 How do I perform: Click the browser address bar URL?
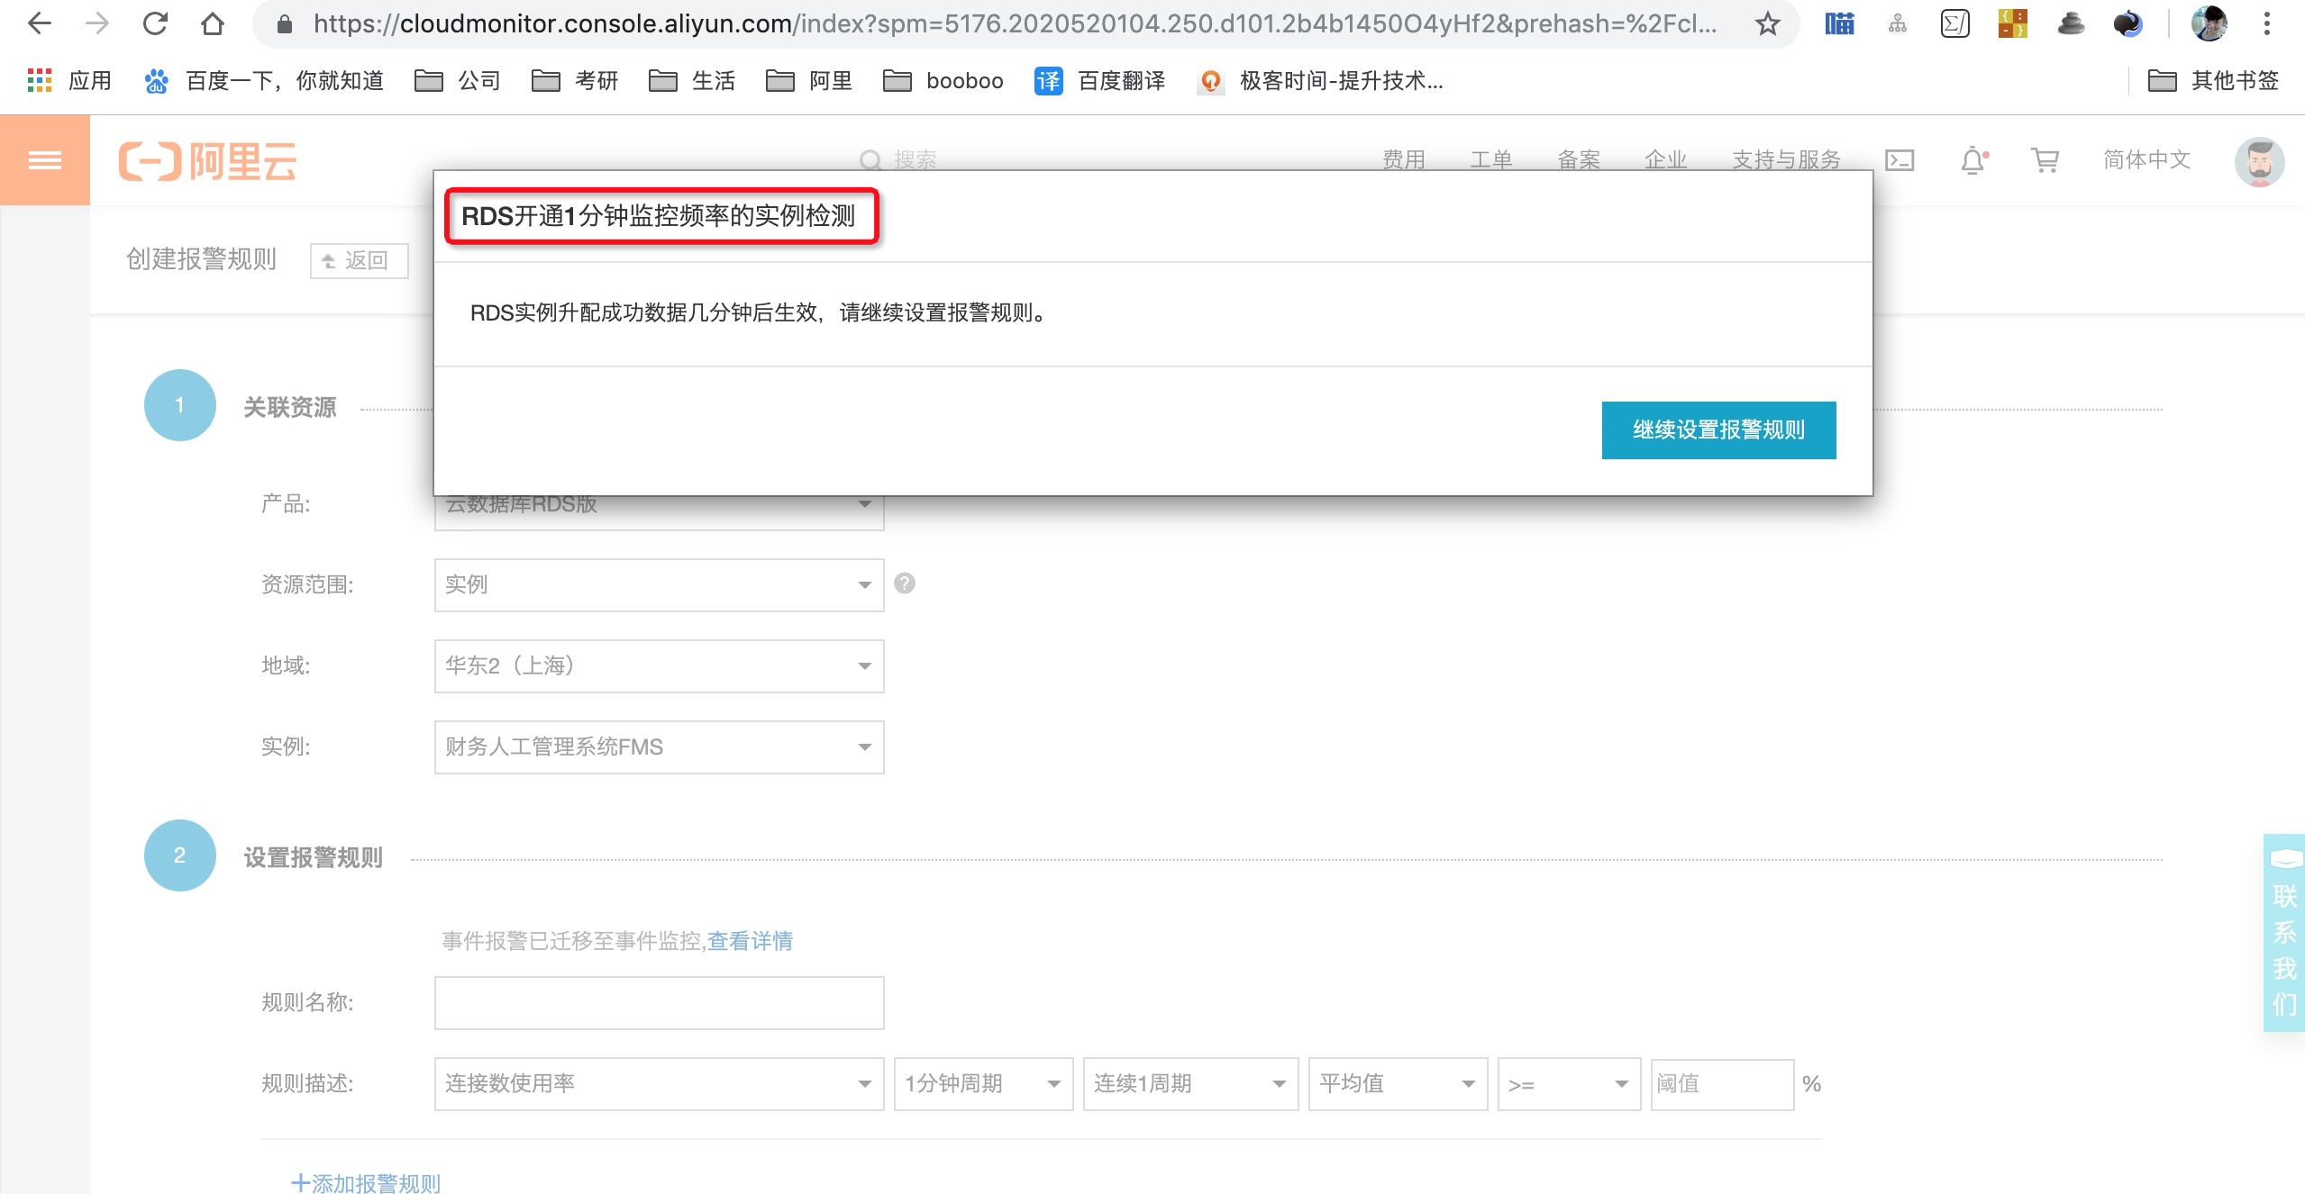[1015, 23]
